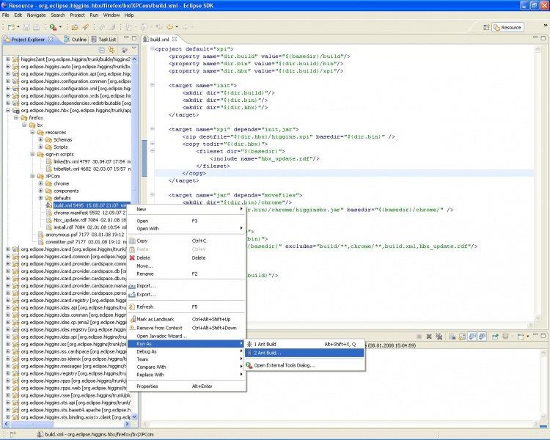The height and width of the screenshot is (440, 550).
Task: Click Project Explorer vertical scrollbar
Action: point(134,238)
